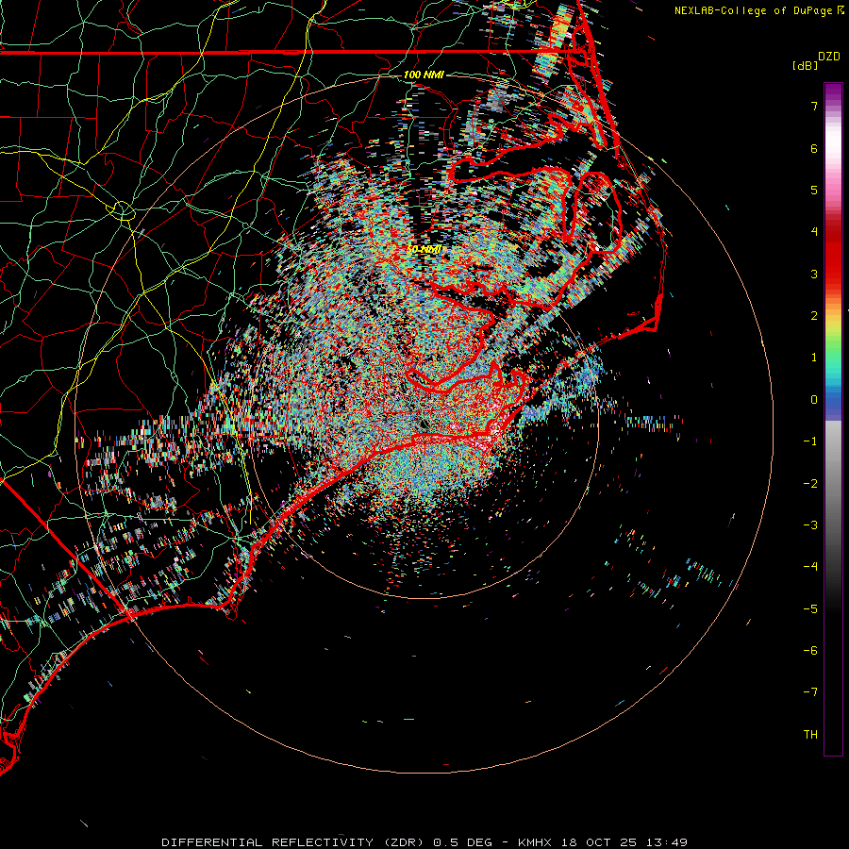Click the 2 tick label on the scale
Screen dimensions: 849x849
tap(814, 316)
